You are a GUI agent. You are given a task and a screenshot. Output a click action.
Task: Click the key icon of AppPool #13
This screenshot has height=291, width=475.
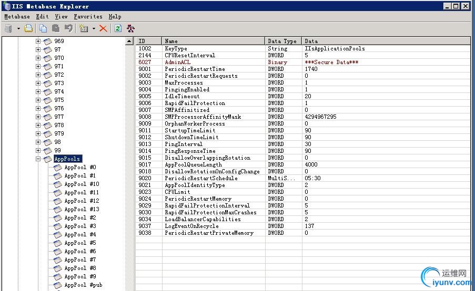click(57, 210)
